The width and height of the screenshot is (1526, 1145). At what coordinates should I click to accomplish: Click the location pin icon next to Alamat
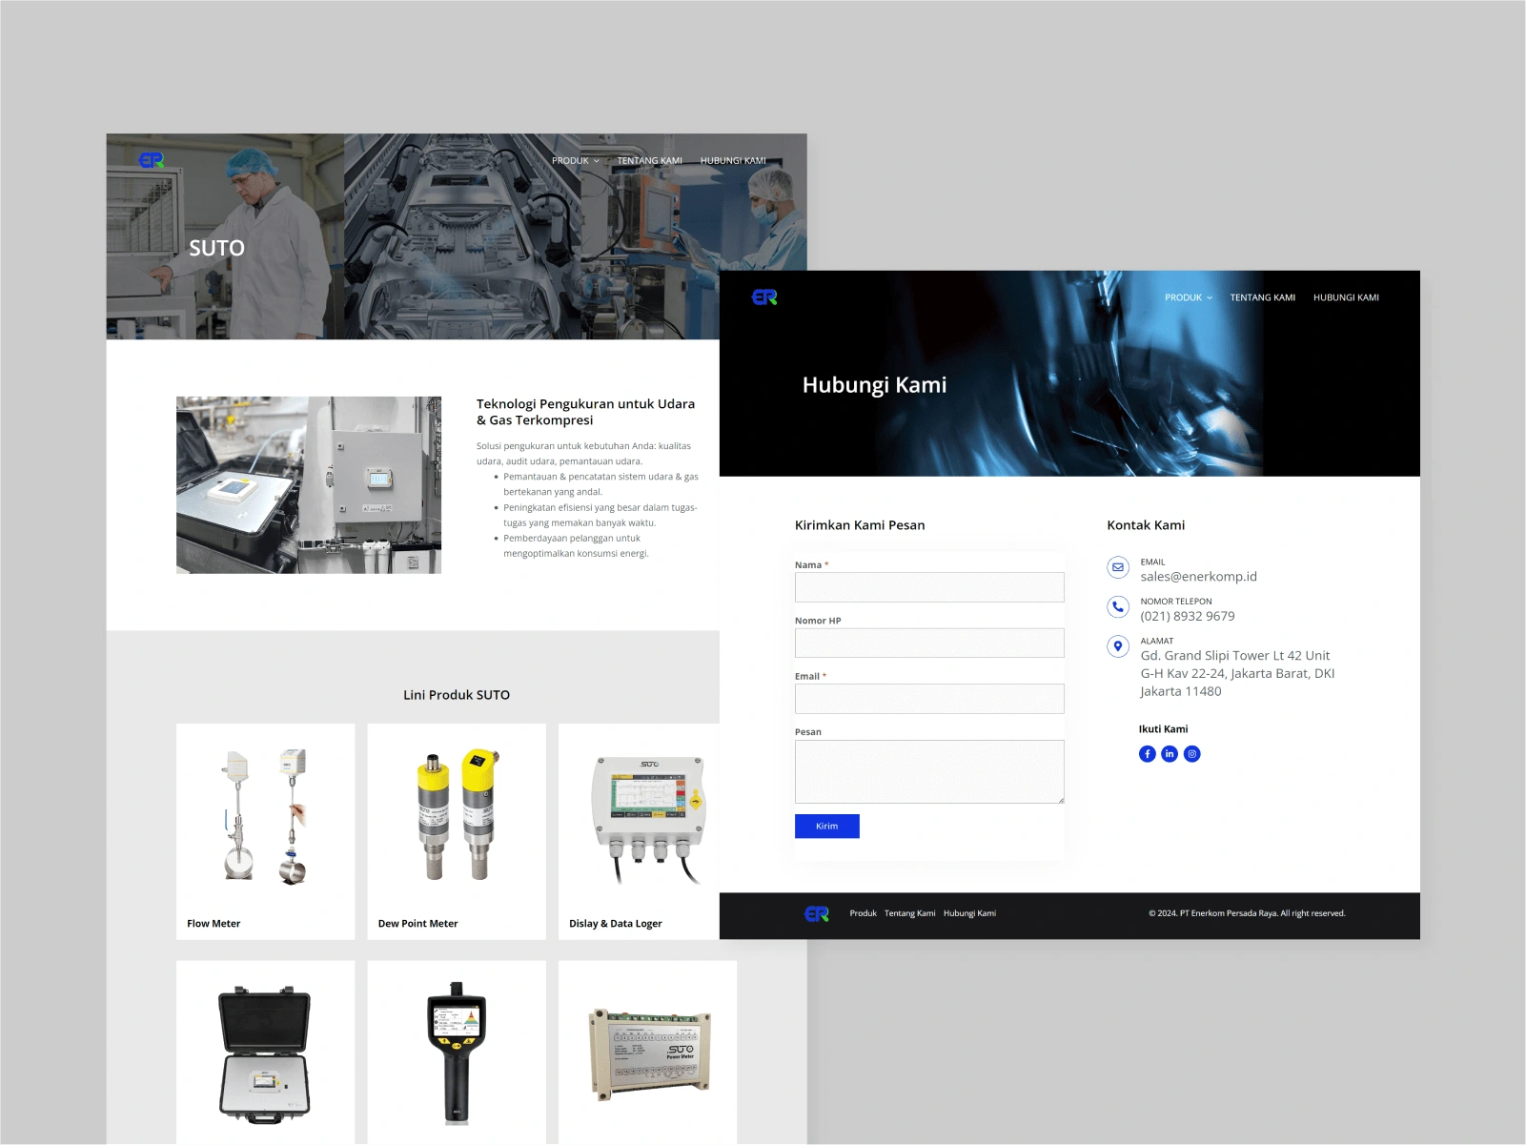[x=1117, y=646]
